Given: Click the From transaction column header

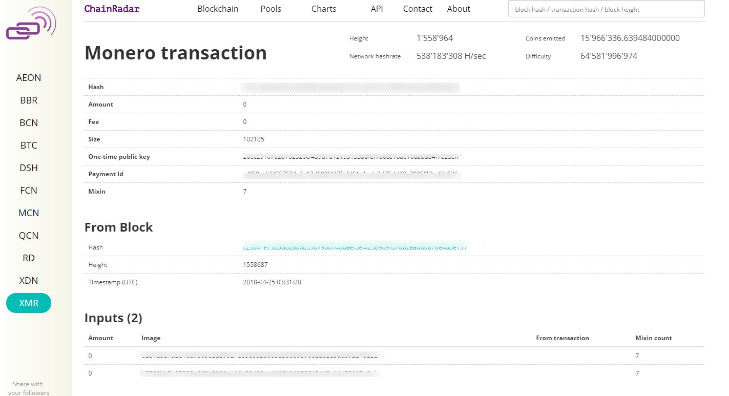Looking at the screenshot, I should click(563, 338).
